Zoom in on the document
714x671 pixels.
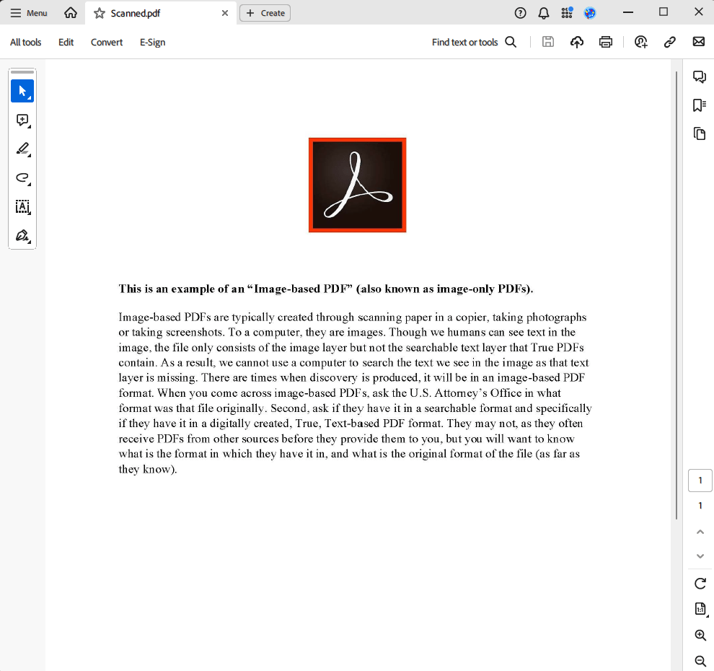pos(699,635)
